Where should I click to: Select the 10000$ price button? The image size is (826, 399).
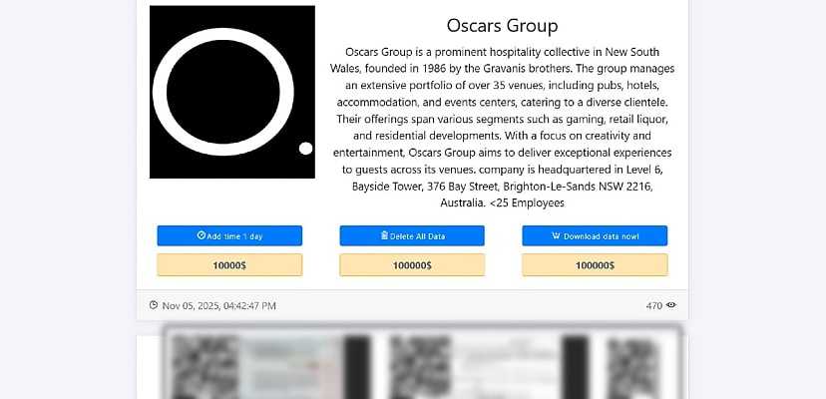click(x=229, y=265)
